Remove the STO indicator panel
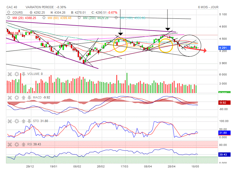This screenshot has height=170, width=236. (10, 121)
